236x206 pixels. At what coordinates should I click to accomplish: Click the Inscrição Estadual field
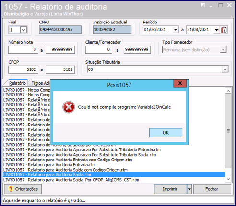(112, 30)
